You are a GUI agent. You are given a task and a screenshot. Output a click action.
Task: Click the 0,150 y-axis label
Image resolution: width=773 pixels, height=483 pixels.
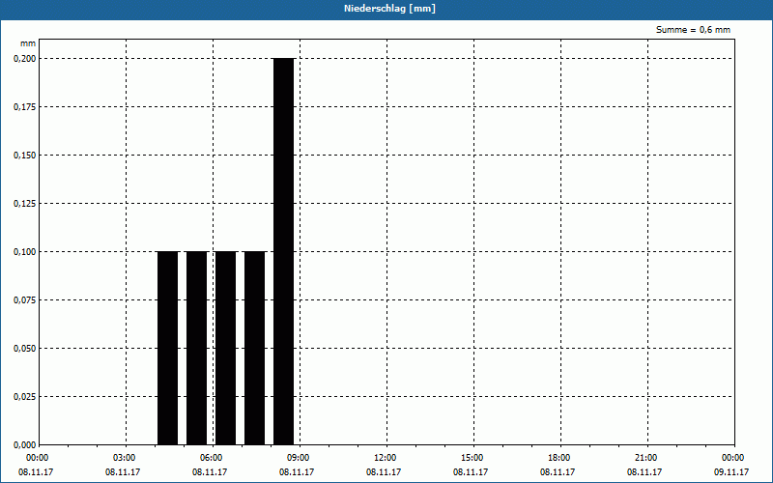pos(25,156)
